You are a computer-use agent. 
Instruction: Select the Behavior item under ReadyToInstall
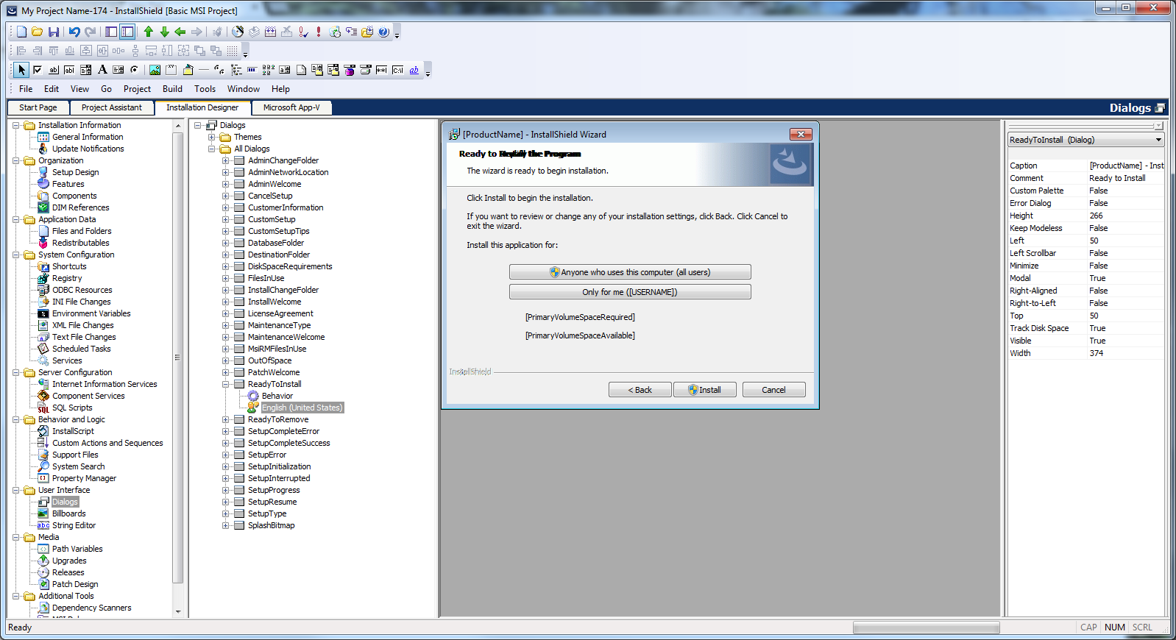coord(277,396)
